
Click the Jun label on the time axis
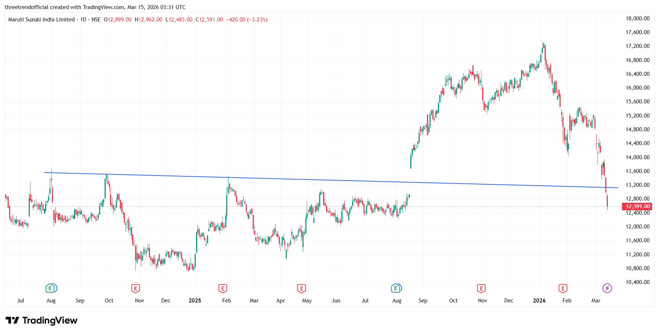(336, 301)
